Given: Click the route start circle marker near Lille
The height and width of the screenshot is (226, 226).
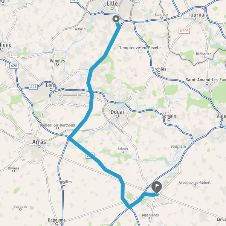Looking at the screenshot, I should click(x=116, y=19).
